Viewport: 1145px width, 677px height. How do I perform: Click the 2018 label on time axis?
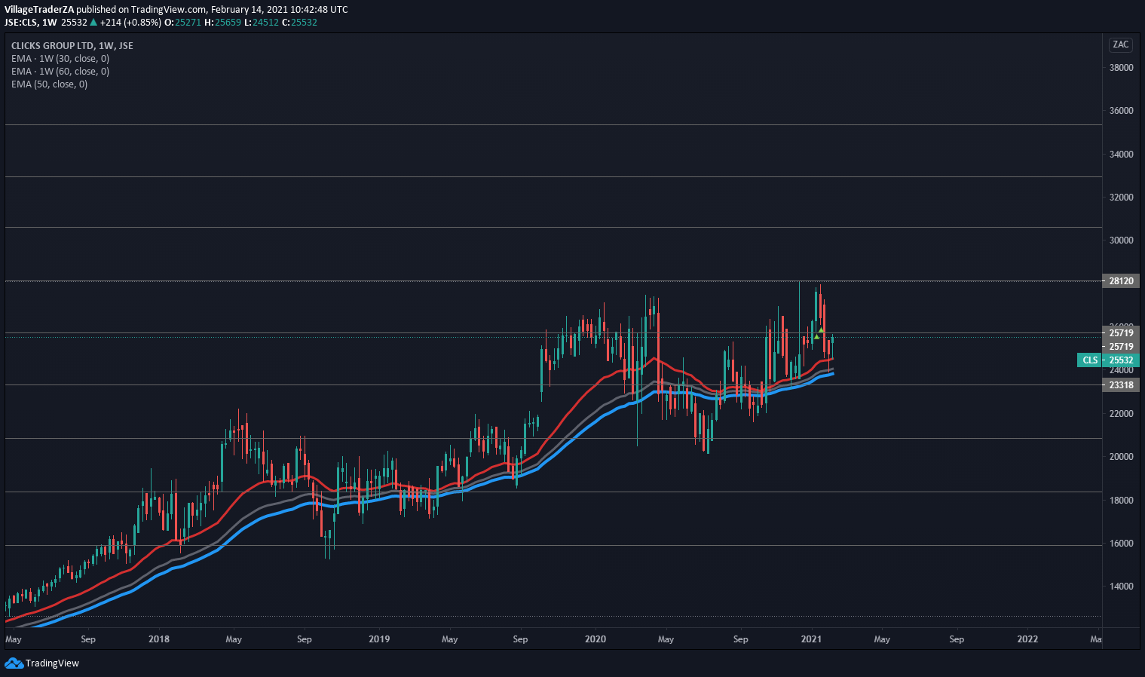pyautogui.click(x=159, y=639)
